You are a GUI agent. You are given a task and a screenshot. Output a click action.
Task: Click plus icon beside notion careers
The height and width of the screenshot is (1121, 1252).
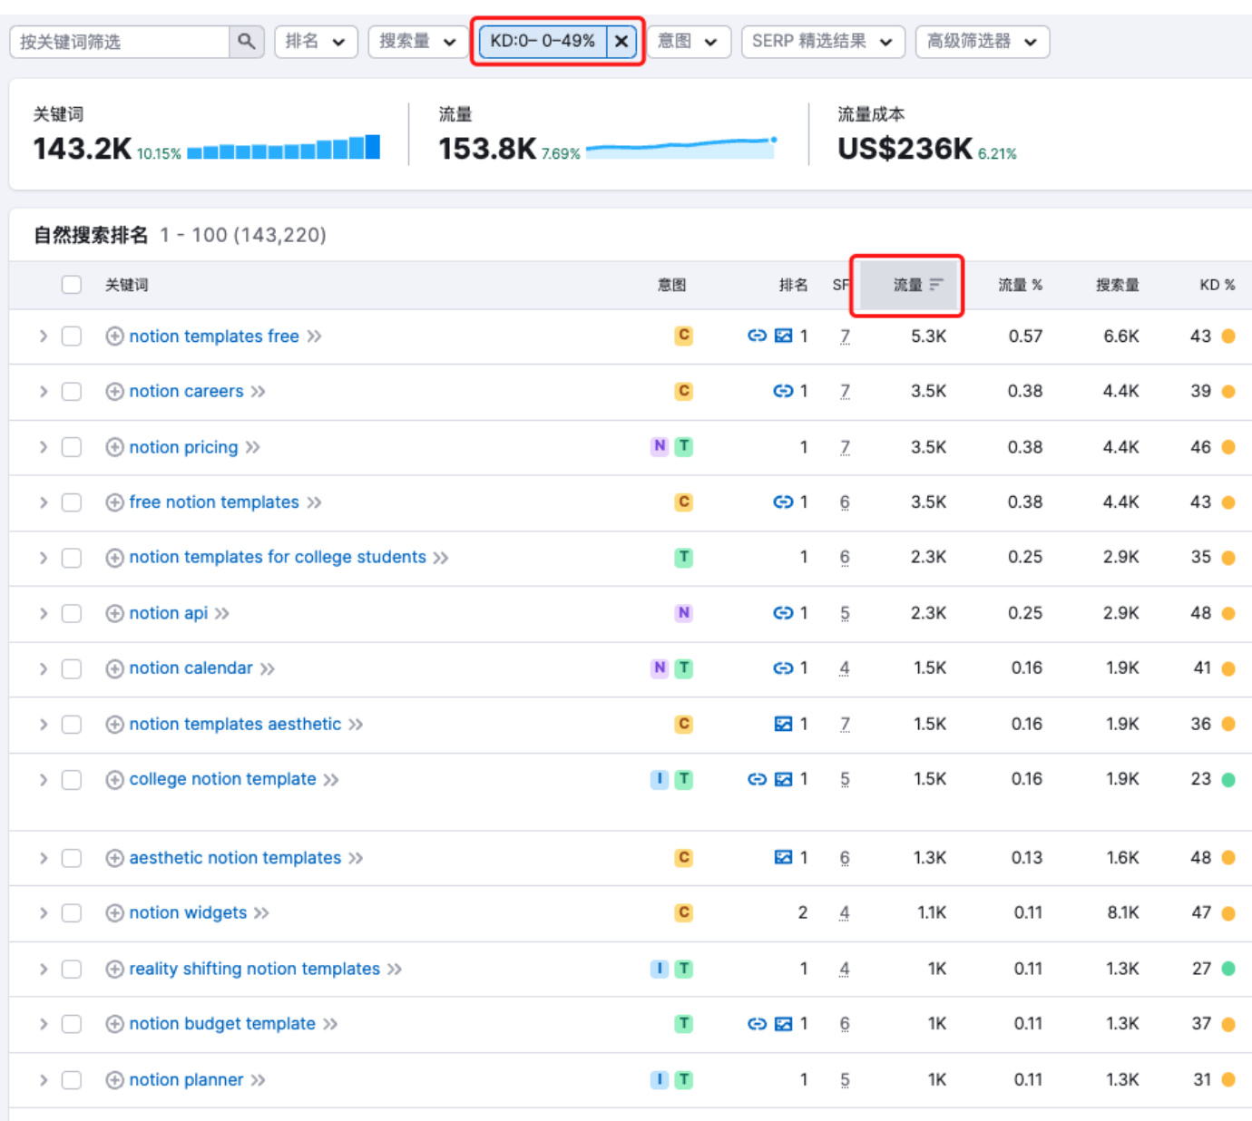click(x=114, y=392)
